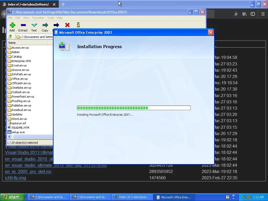Click the browser back button
This screenshot has height=201, width=268.
click(4, 14)
